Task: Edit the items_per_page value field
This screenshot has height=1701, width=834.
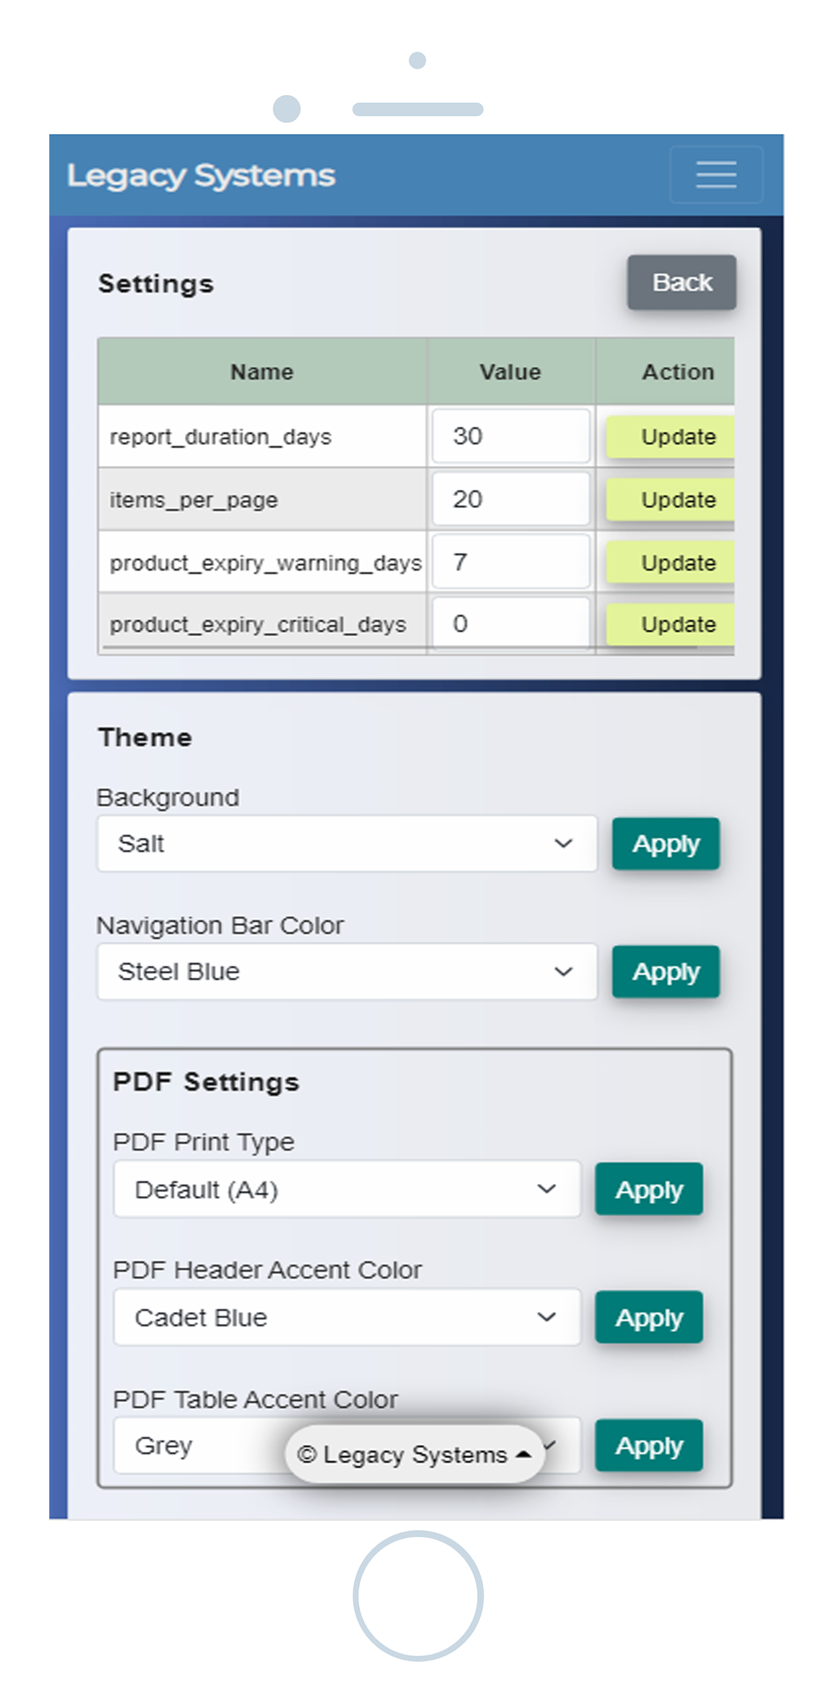Action: [x=510, y=499]
